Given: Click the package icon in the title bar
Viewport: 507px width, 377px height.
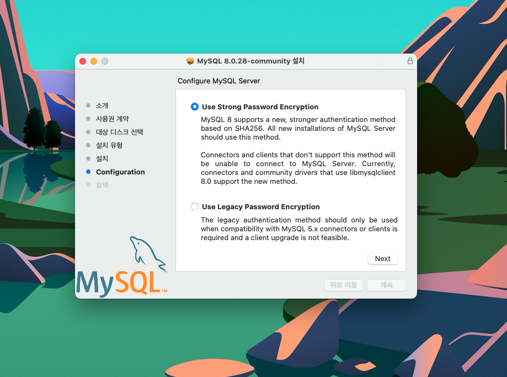Looking at the screenshot, I should [190, 61].
